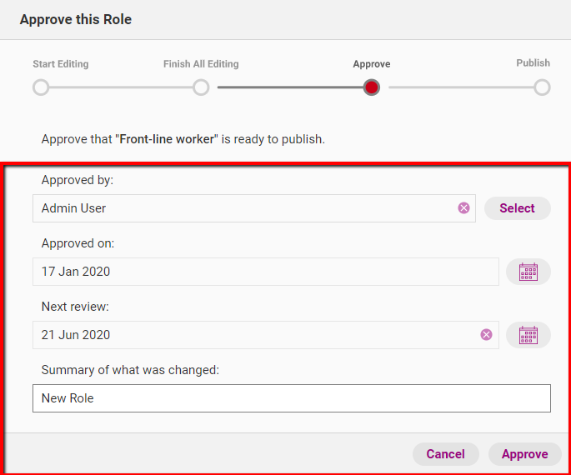Select the Finish All Editing step label

[201, 64]
